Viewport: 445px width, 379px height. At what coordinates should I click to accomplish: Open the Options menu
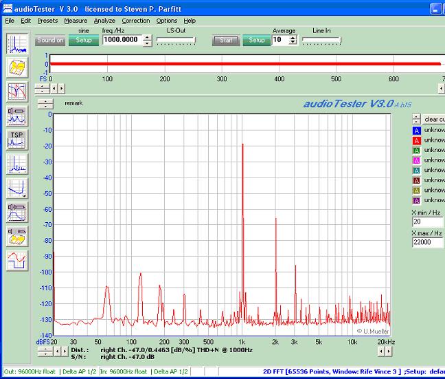click(x=167, y=21)
